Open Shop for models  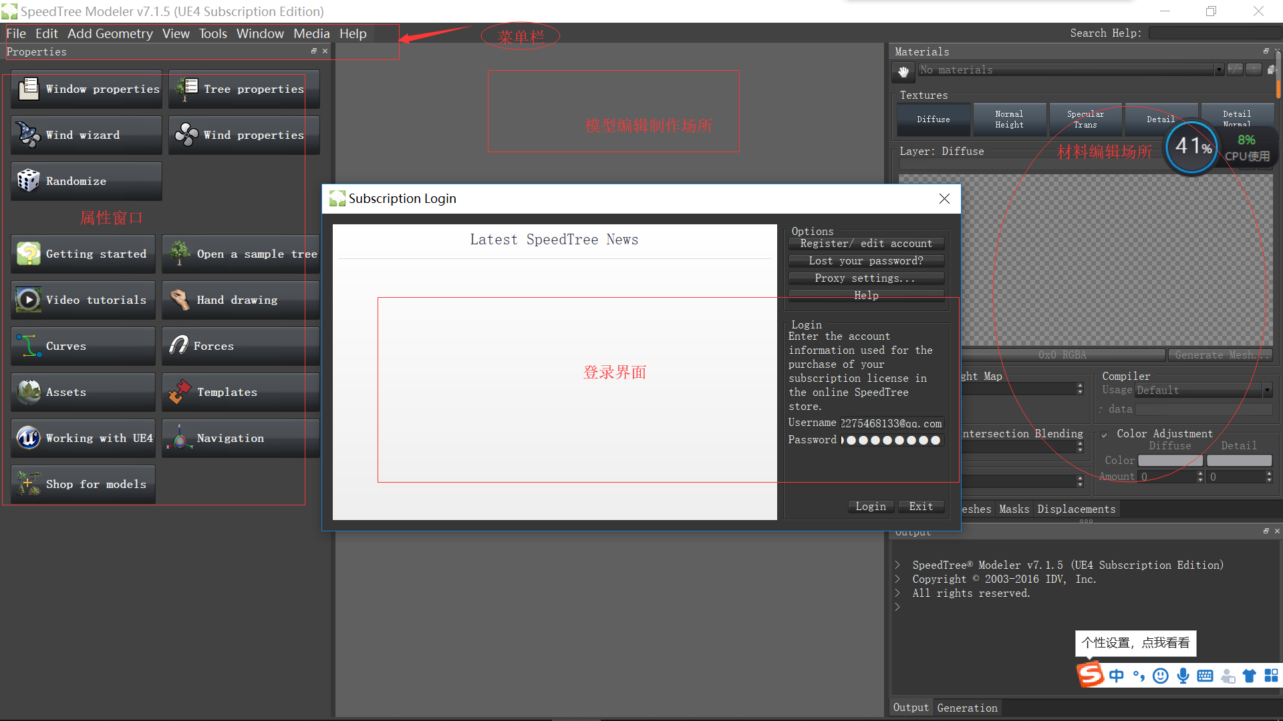[x=83, y=484]
